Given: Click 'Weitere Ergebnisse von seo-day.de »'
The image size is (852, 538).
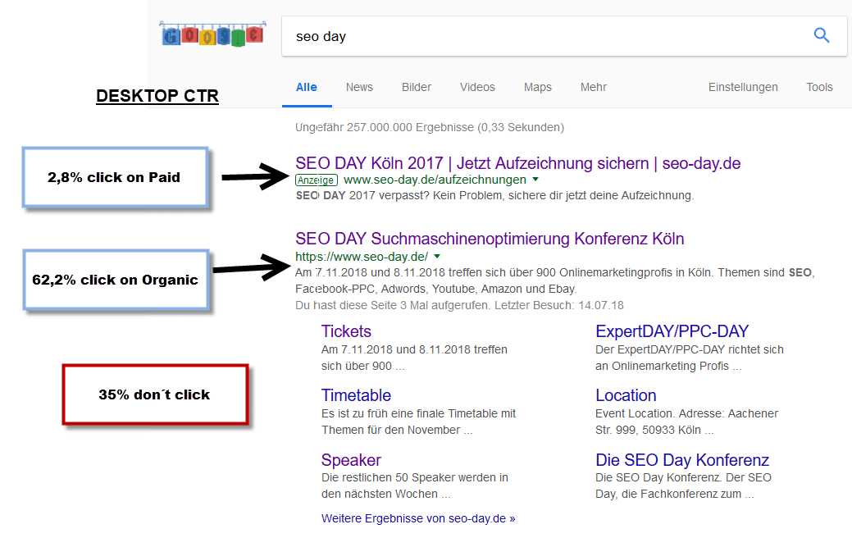Looking at the screenshot, I should 418,518.
